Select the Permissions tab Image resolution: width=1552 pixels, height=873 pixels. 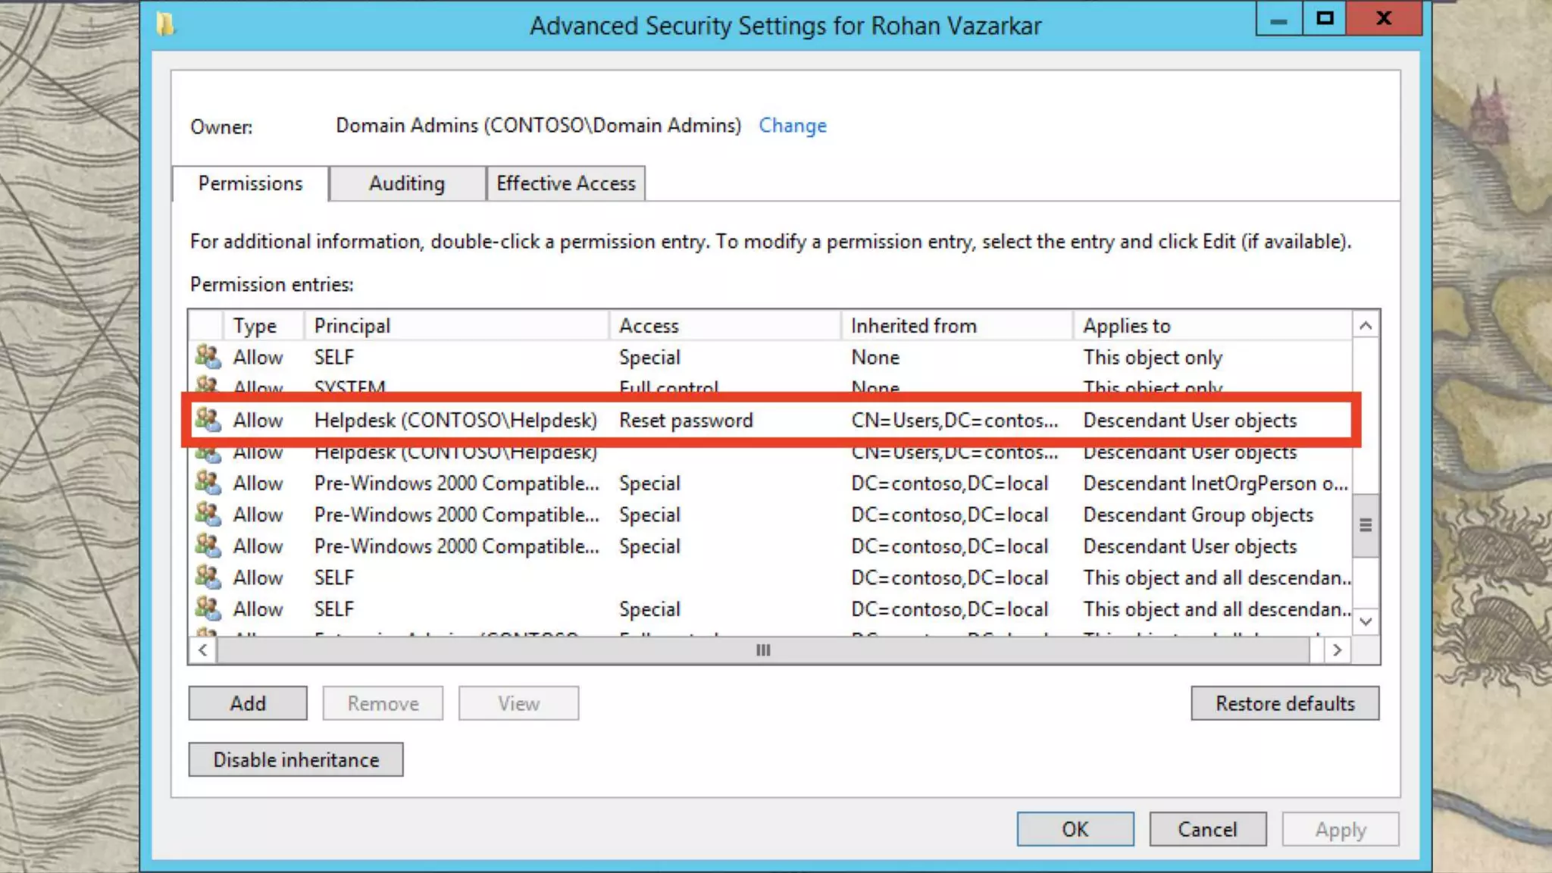click(x=250, y=183)
